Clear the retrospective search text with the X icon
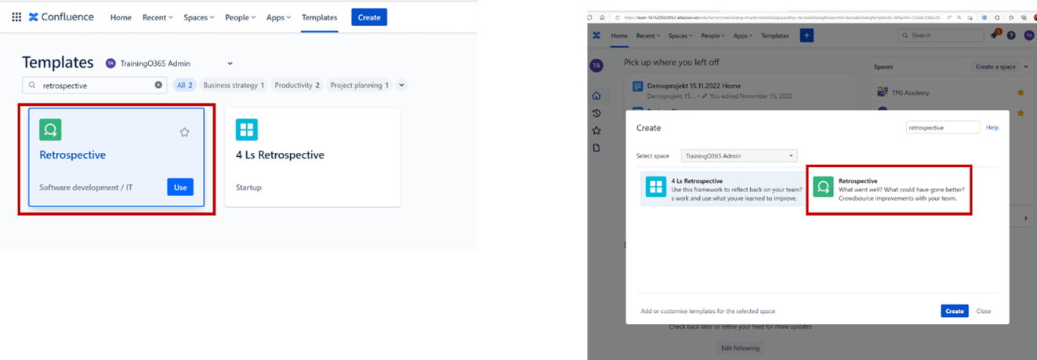Viewport: 1037px width, 360px height. tap(158, 85)
